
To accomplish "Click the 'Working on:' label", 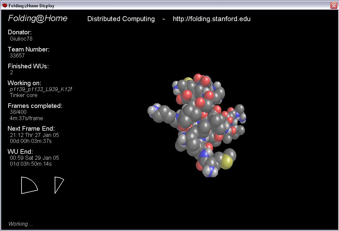I will pyautogui.click(x=24, y=83).
